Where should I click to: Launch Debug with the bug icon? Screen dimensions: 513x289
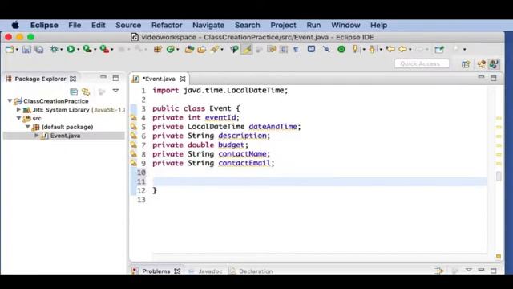pos(55,50)
